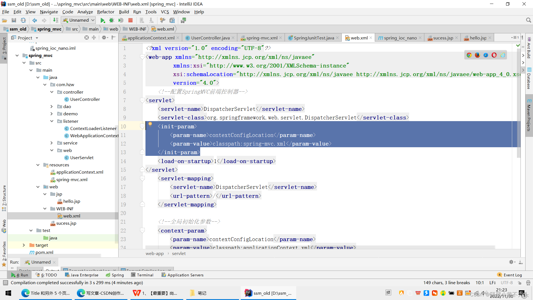Image resolution: width=533 pixels, height=300 pixels.
Task: Open the Unnamed run configuration dropdown
Action: point(78,20)
